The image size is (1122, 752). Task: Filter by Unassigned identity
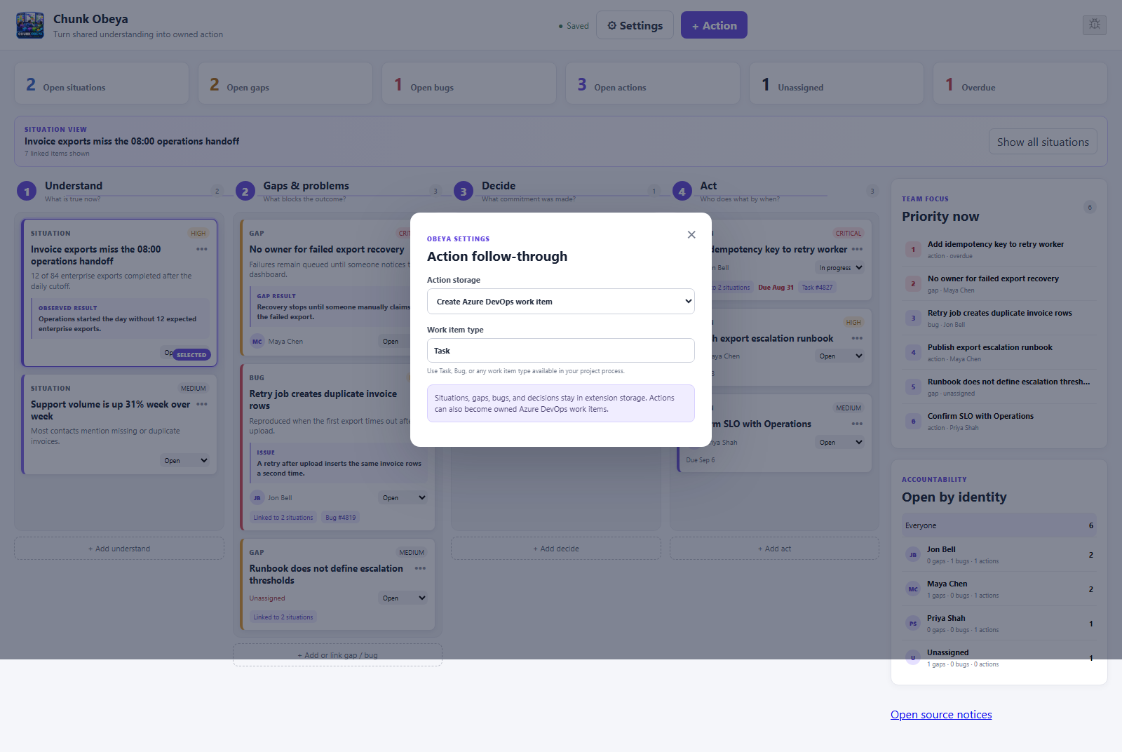[999, 658]
